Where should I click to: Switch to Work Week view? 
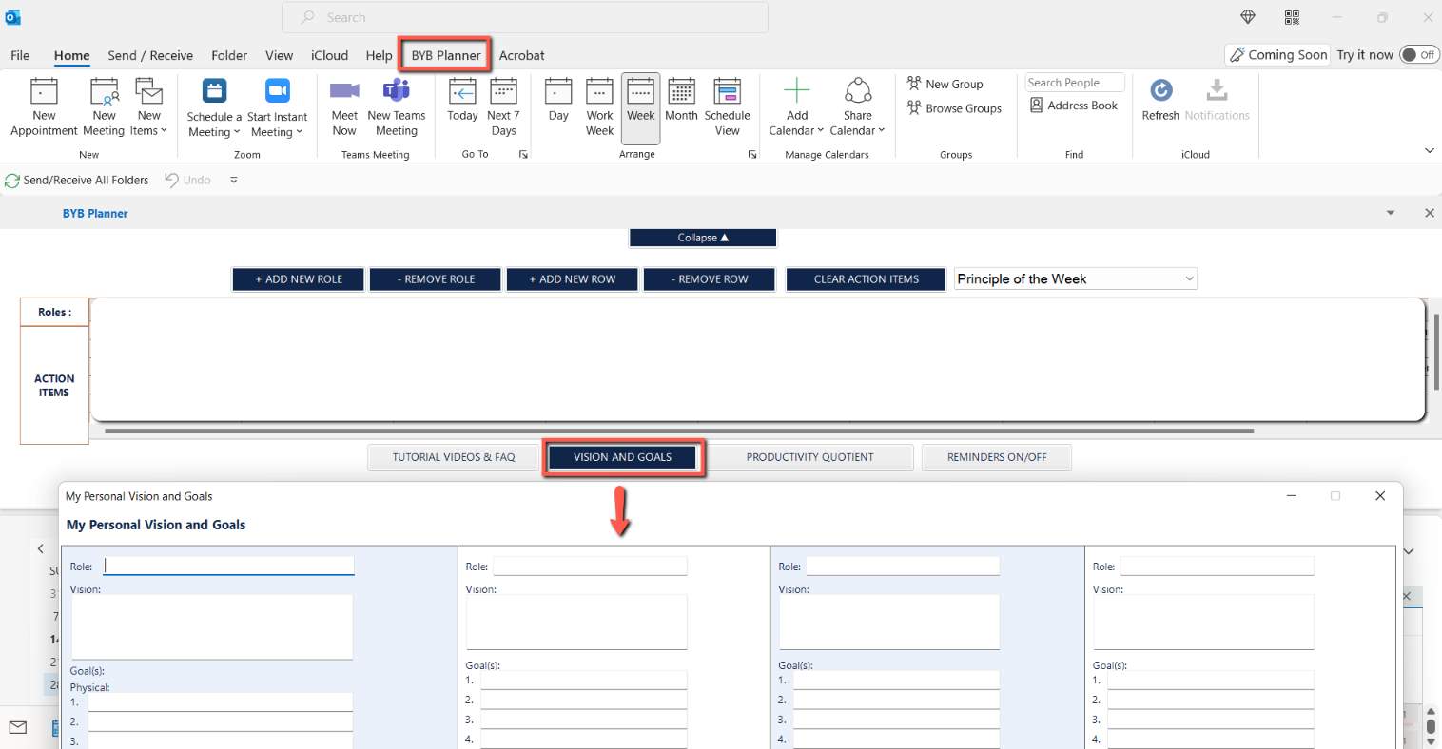point(599,107)
